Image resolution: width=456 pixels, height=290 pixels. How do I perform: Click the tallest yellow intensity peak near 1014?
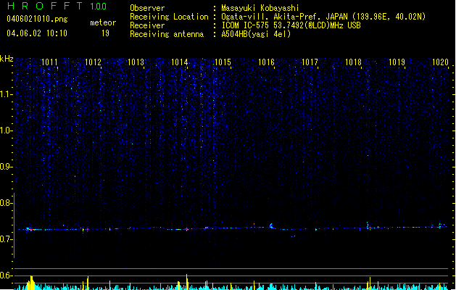coord(187,282)
